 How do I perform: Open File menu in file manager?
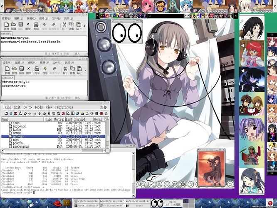point(8,107)
